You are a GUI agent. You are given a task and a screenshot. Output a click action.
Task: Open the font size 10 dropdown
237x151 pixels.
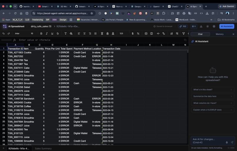click(x=32, y=34)
